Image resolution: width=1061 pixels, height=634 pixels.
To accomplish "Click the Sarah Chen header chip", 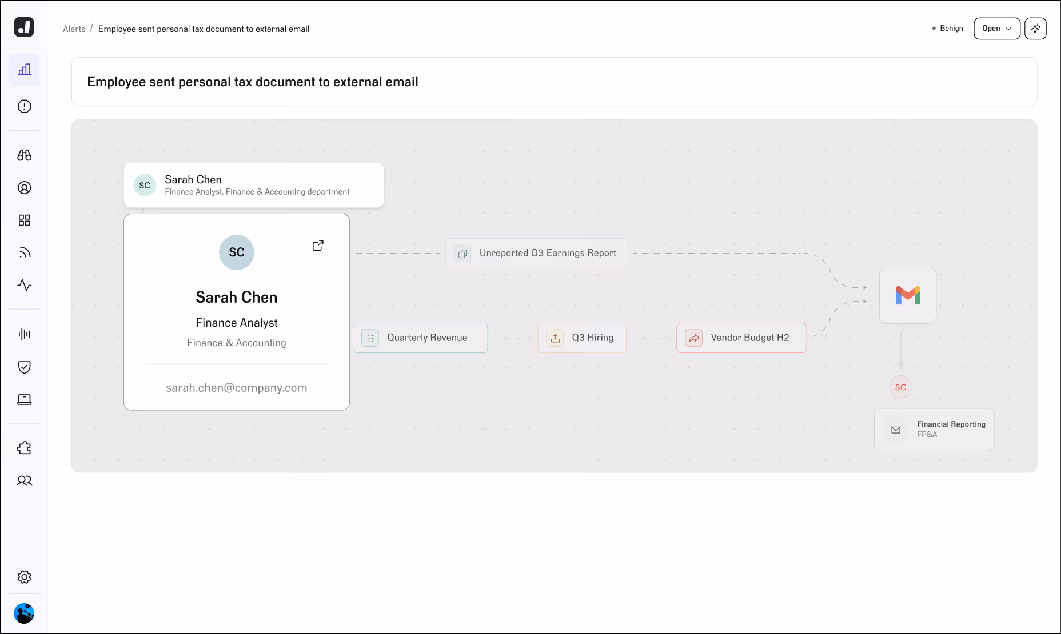I will [254, 185].
